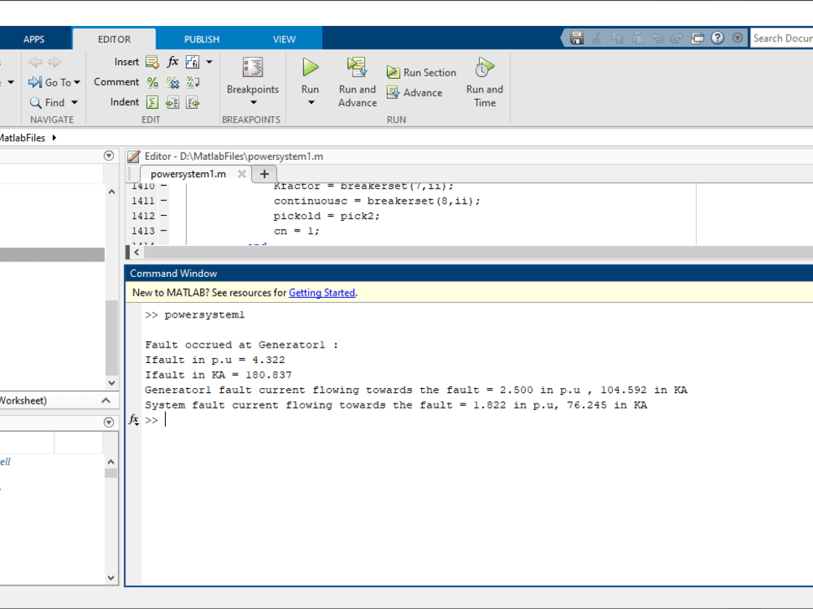Click the fx function browser icon
Viewport: 813px width, 609px height.
click(133, 420)
